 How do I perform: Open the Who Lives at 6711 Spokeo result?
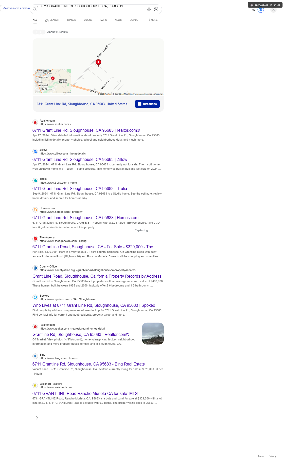tap(94, 305)
